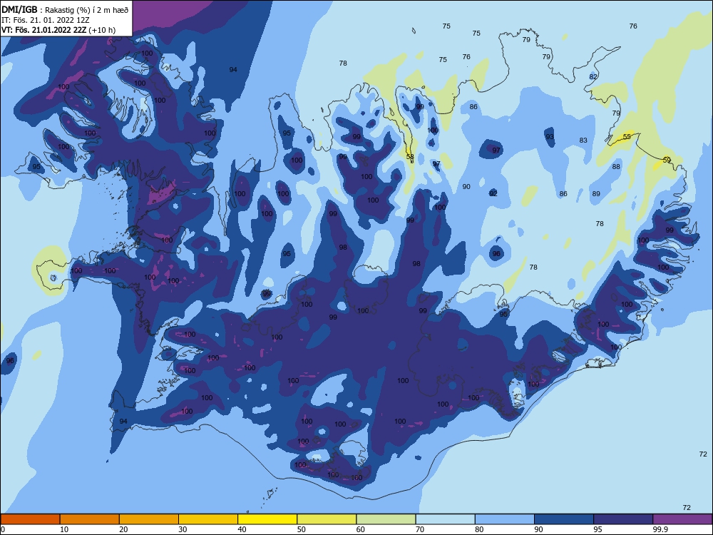Select the pale blue 70–80 legend swatch
This screenshot has height=535, width=713.
point(446,519)
